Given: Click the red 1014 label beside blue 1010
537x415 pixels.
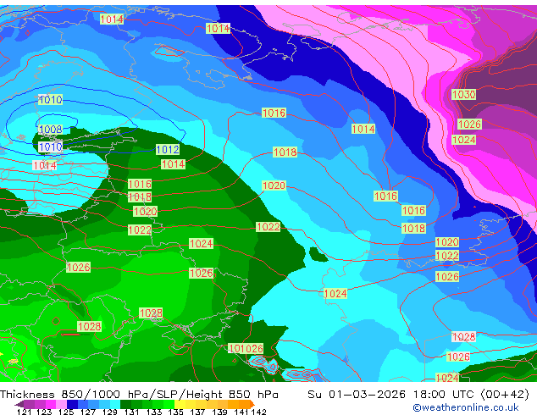Looking at the screenshot, I should tap(45, 165).
